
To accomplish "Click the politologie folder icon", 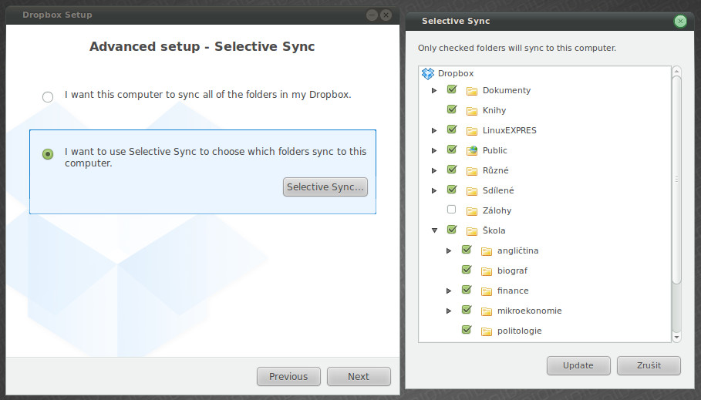I will point(487,331).
